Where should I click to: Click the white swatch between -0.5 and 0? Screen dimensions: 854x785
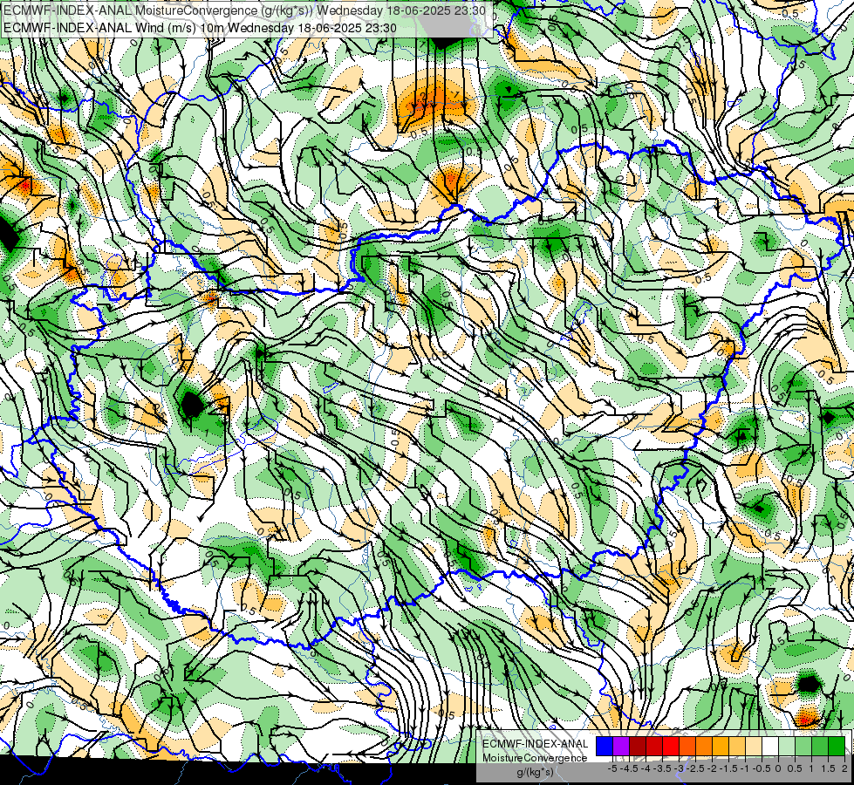pos(770,747)
